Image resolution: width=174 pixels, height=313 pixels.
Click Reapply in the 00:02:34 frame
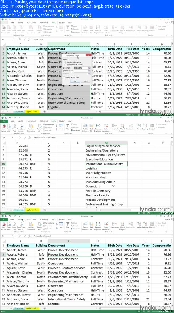point(75,226)
